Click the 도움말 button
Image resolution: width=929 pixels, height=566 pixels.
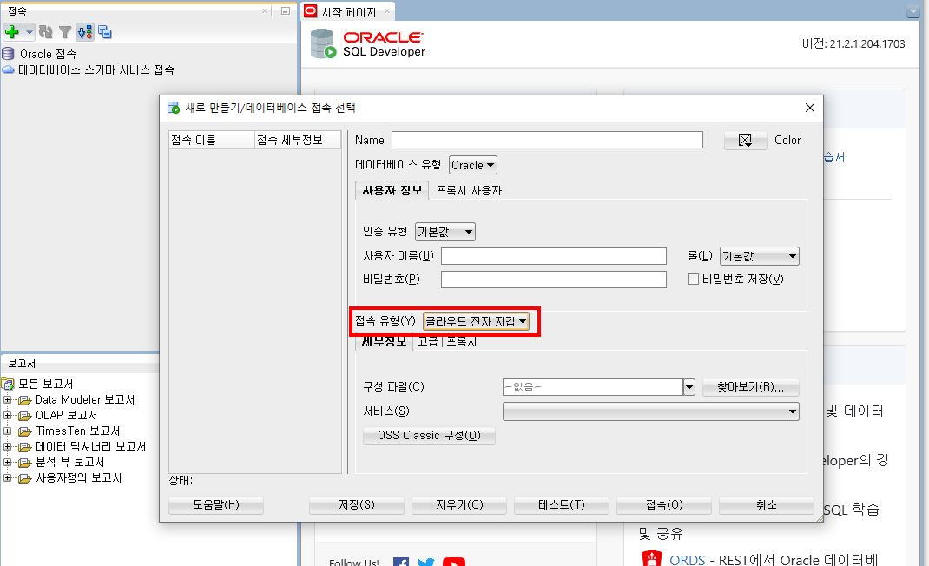click(x=216, y=505)
